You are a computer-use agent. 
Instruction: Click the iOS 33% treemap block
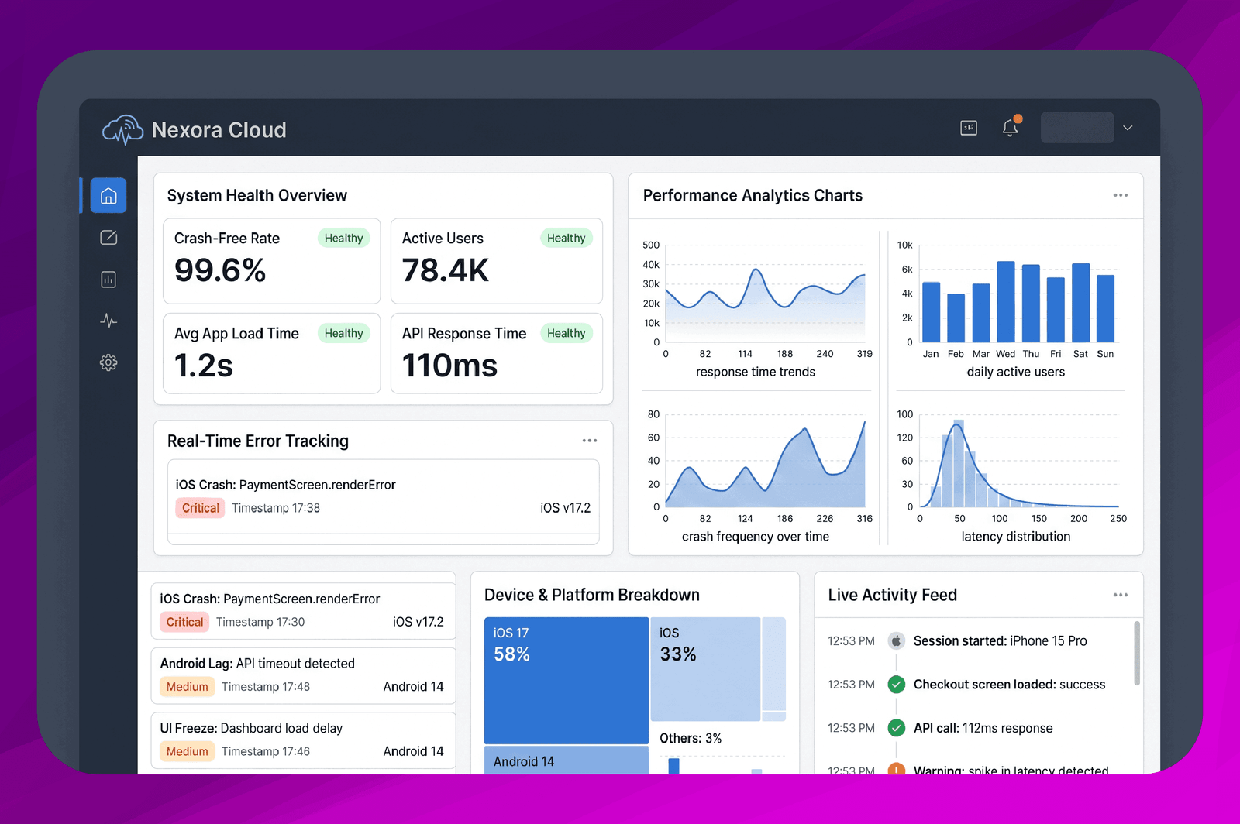click(x=705, y=668)
